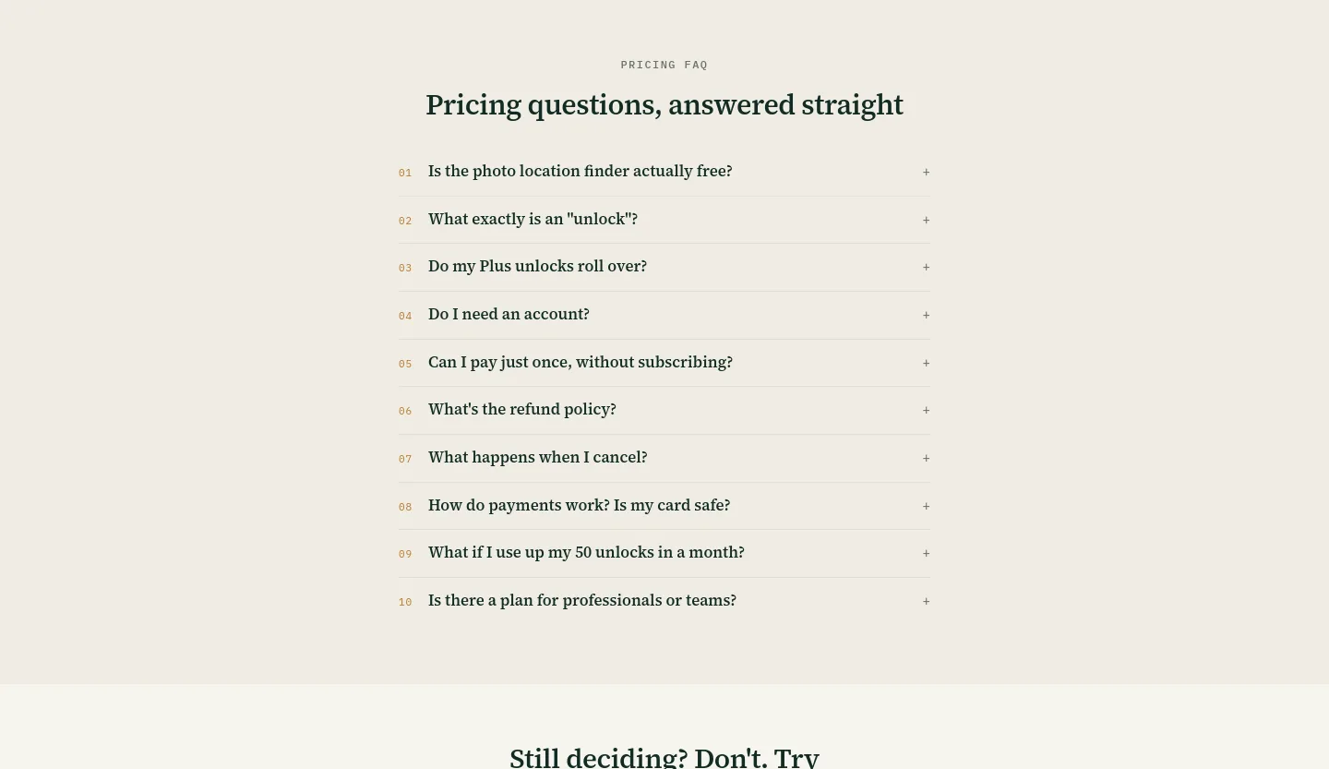Click plus icon for payments and card safety

pos(926,506)
